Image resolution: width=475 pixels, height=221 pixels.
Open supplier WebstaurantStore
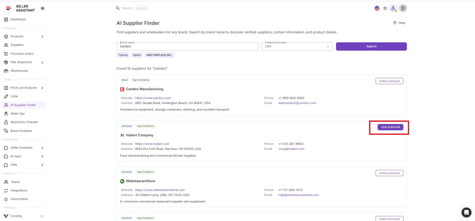(389, 173)
